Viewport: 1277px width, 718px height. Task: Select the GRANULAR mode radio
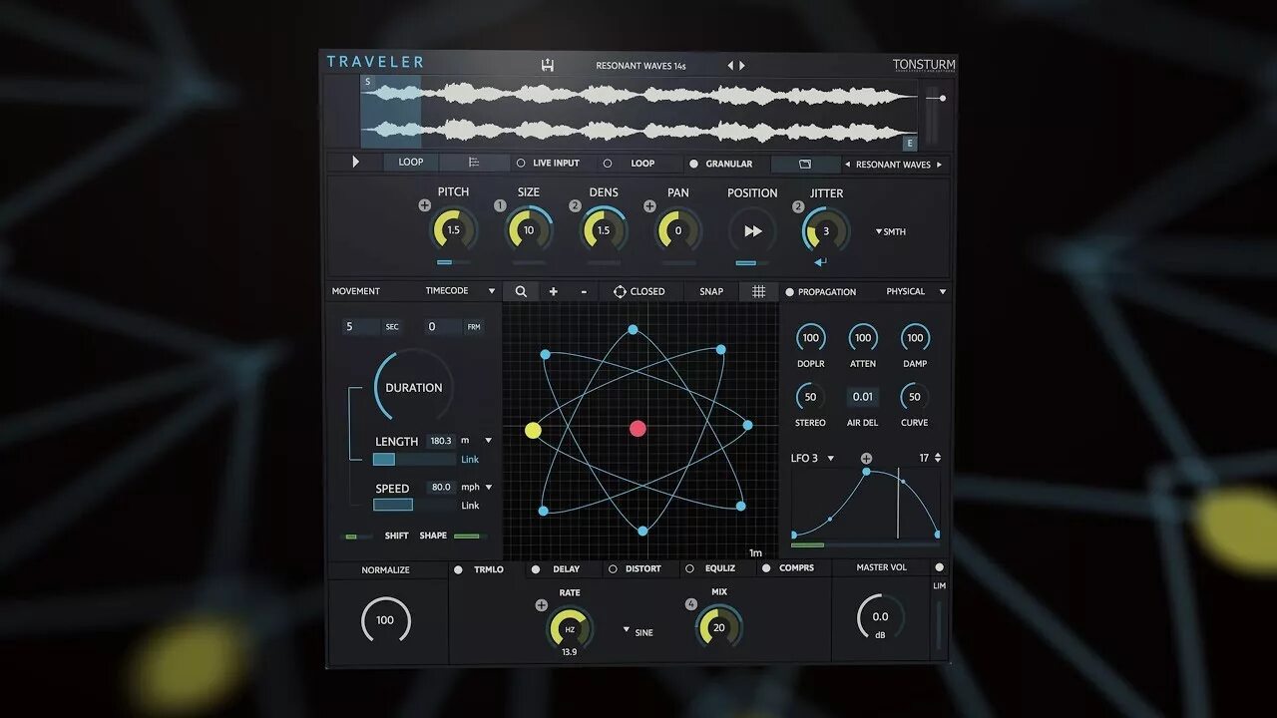693,164
